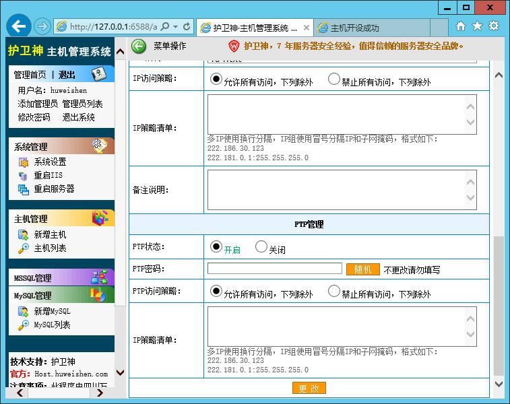Image resolution: width=510 pixels, height=404 pixels.
Task: Open the address bar dropdown arrow
Action: click(x=176, y=27)
